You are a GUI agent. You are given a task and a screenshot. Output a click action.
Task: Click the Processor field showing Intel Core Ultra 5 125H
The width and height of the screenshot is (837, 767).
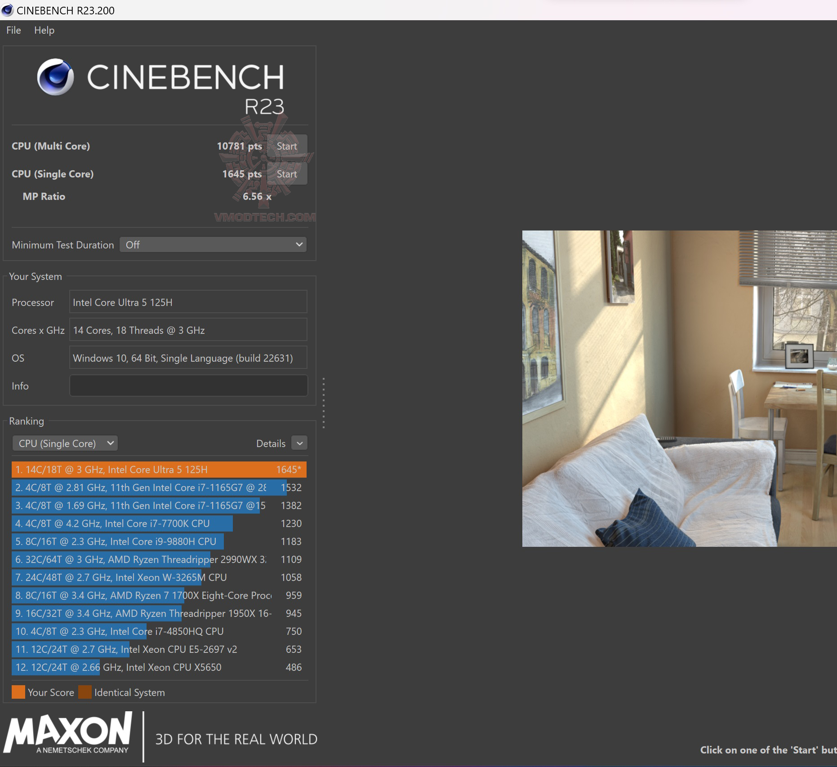click(x=188, y=302)
